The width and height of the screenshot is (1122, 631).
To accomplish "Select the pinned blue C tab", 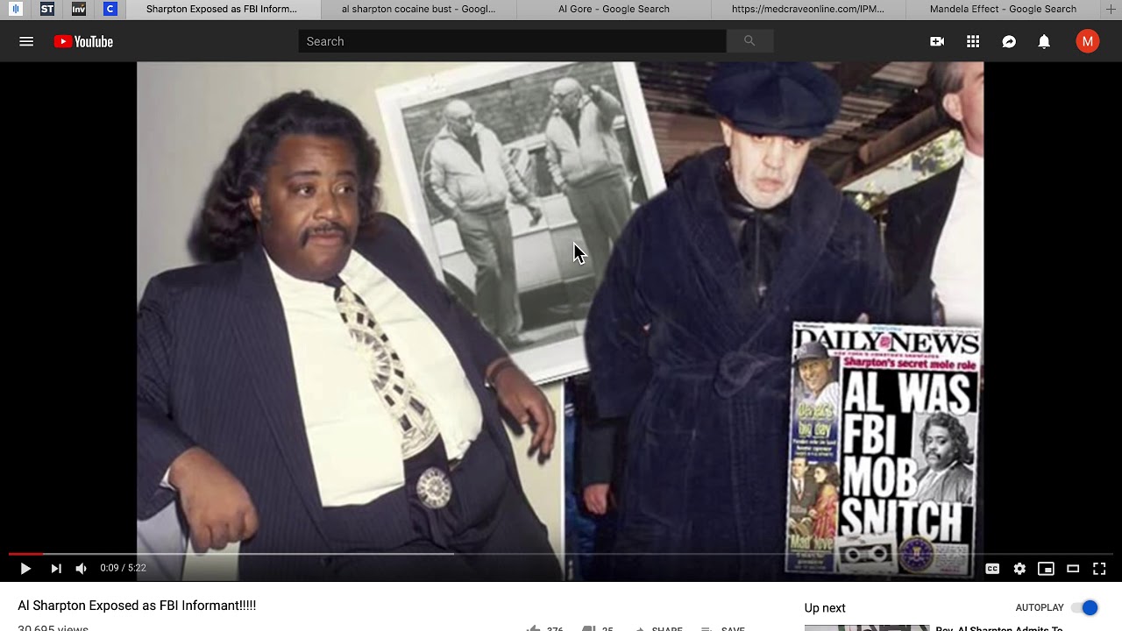I will (x=110, y=10).
